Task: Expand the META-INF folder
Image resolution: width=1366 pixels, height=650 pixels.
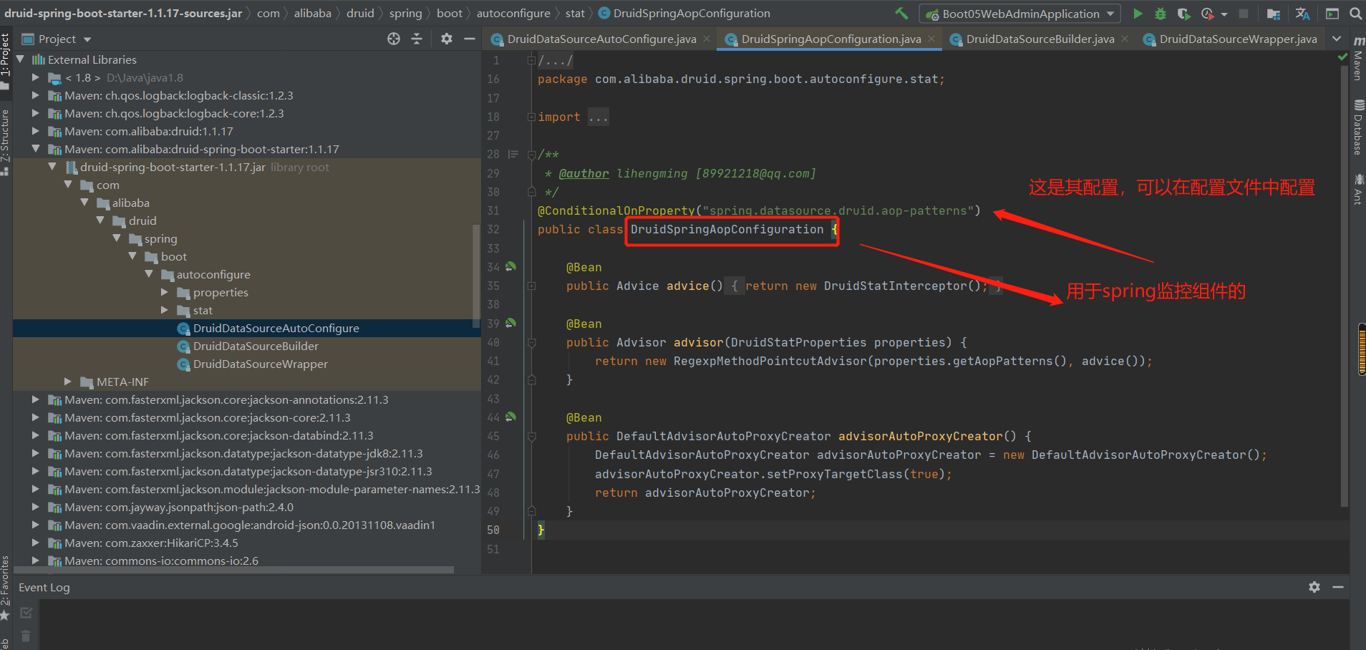Action: click(68, 382)
